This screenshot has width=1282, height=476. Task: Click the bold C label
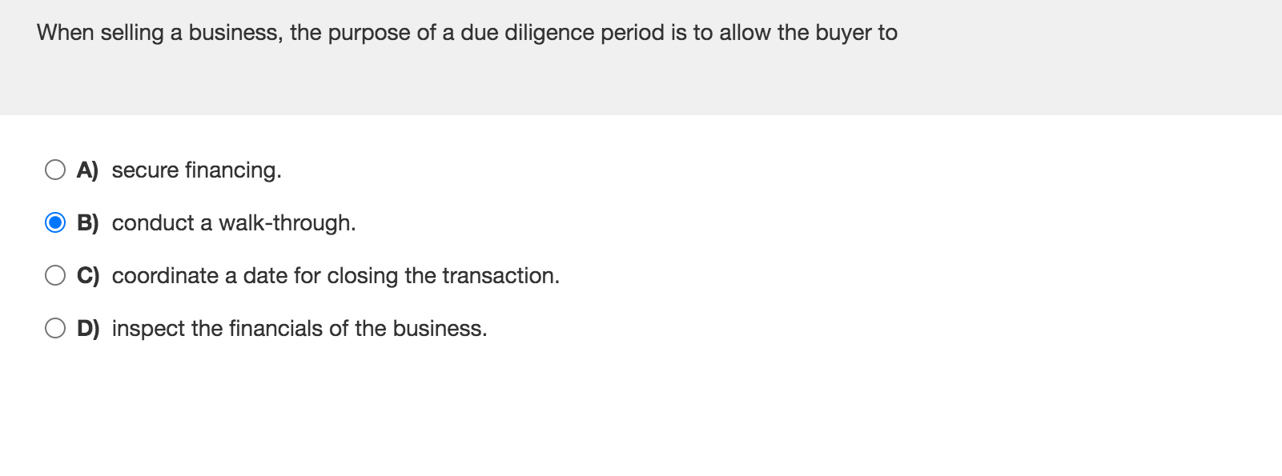tap(86, 275)
